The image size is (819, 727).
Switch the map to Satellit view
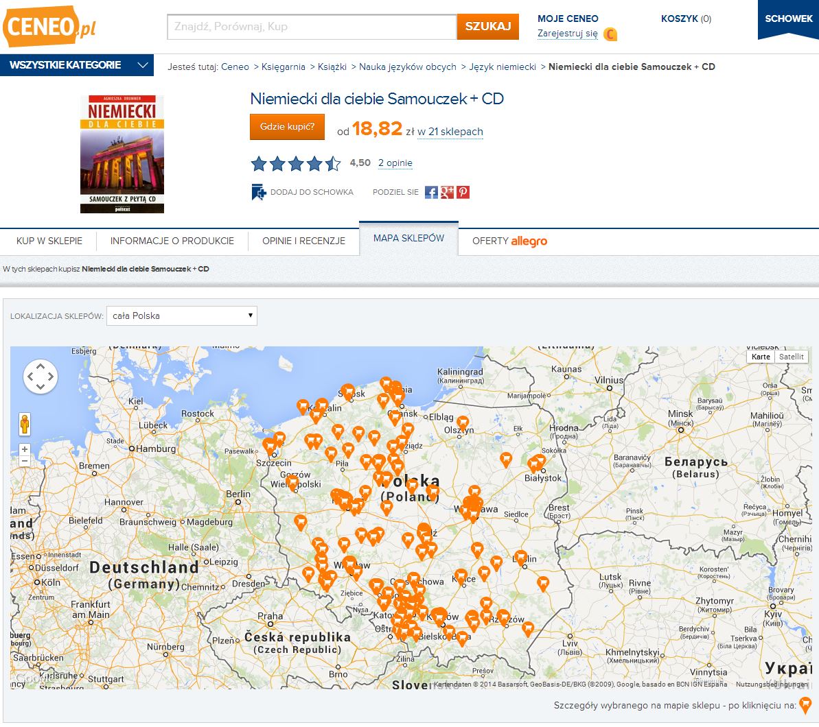[791, 357]
